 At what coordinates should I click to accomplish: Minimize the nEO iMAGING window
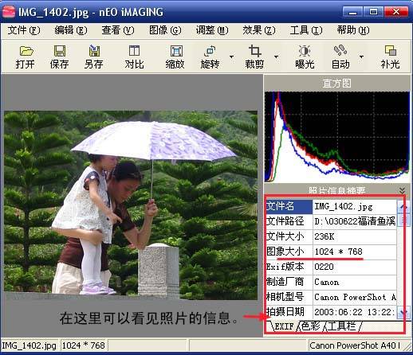tap(352, 12)
